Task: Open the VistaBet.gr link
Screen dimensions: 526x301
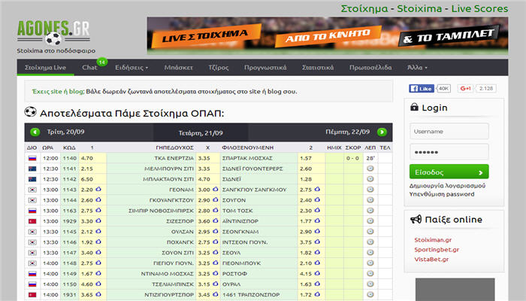Action: point(431,260)
